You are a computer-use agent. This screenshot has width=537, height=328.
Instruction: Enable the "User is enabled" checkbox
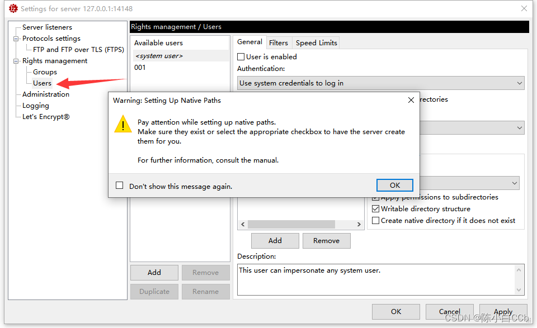click(x=241, y=57)
